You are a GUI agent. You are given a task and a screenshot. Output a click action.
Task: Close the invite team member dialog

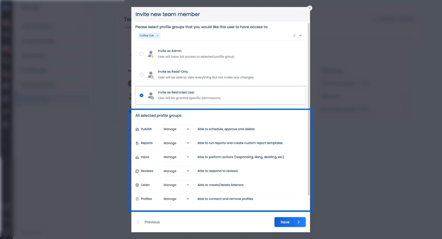(x=310, y=8)
